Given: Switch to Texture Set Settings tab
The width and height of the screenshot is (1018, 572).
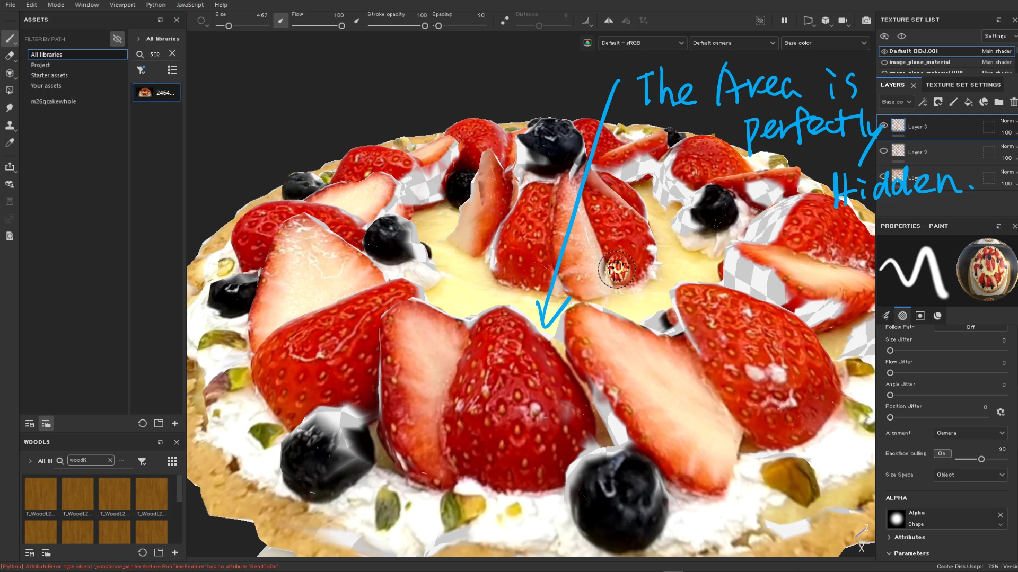Looking at the screenshot, I should pos(963,85).
